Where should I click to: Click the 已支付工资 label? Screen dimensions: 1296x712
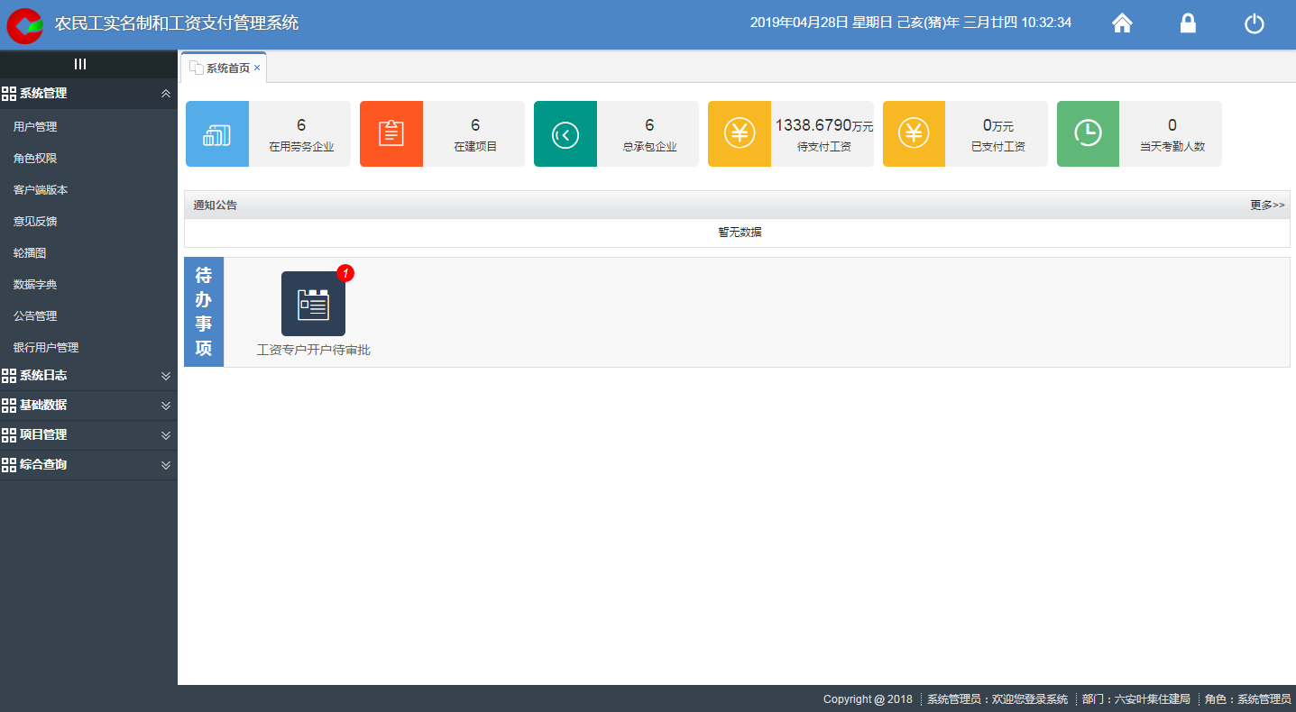[x=998, y=147]
